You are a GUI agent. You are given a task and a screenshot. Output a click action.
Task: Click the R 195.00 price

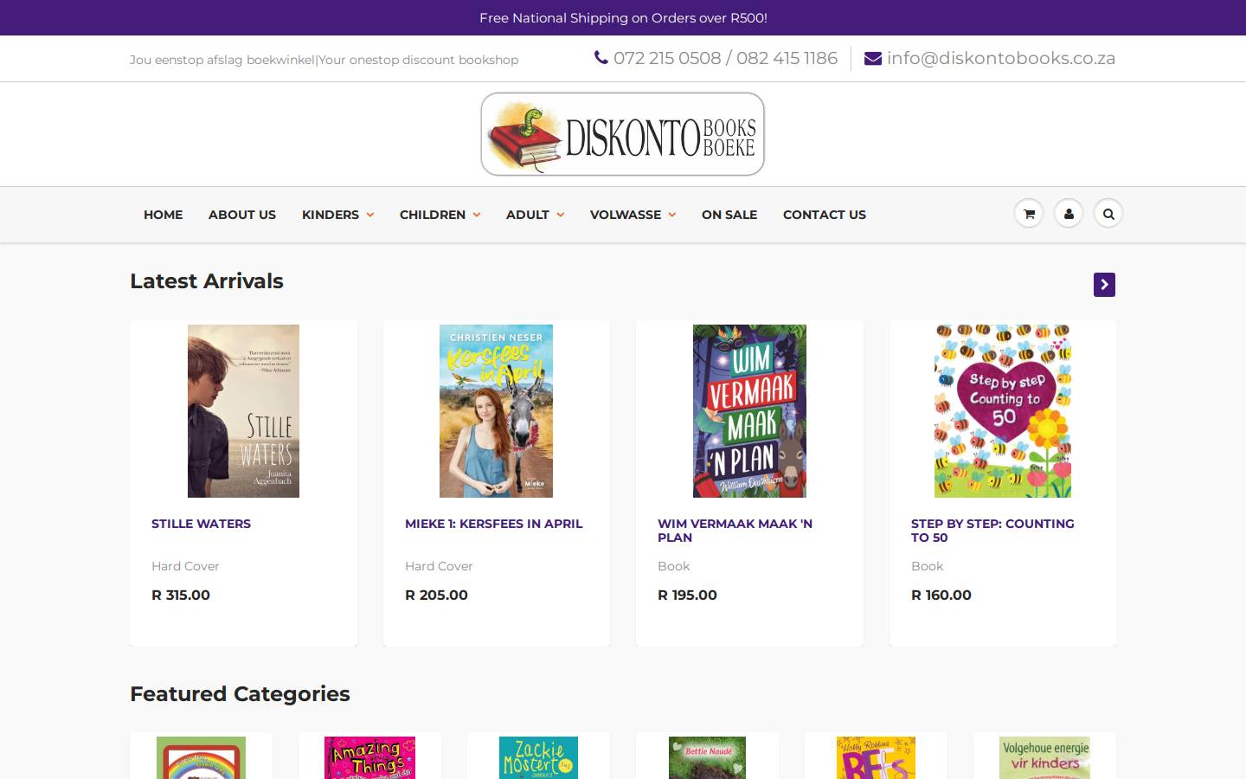687,595
